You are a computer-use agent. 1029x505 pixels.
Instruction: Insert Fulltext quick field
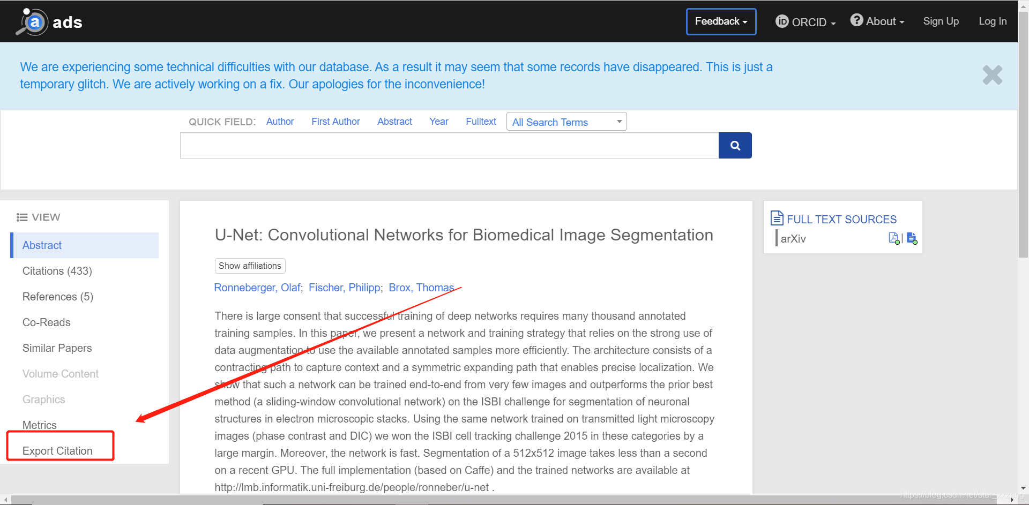[x=481, y=122]
